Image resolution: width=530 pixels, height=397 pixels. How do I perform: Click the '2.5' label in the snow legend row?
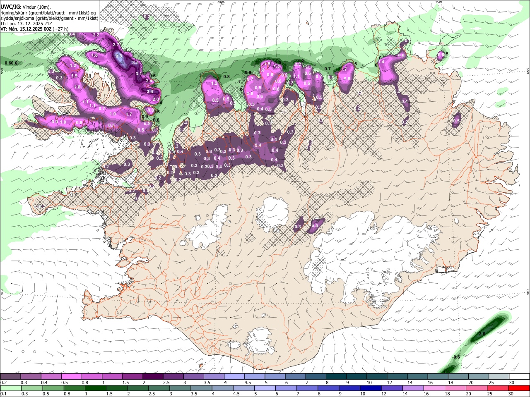166,383
